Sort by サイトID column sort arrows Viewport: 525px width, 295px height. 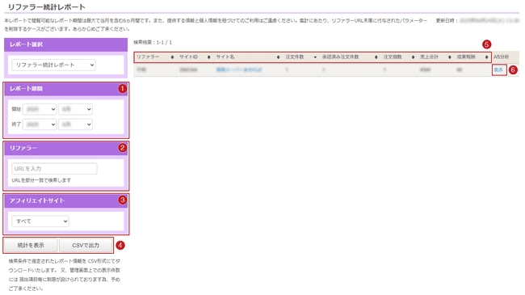pyautogui.click(x=209, y=57)
